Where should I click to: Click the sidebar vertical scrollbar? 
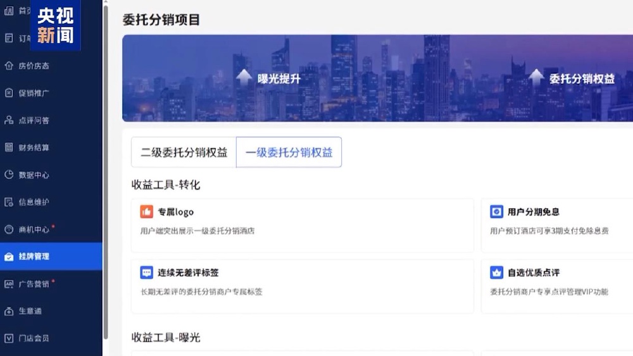105,171
